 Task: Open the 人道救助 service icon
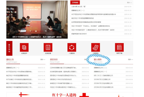pyautogui.click(x=72, y=47)
